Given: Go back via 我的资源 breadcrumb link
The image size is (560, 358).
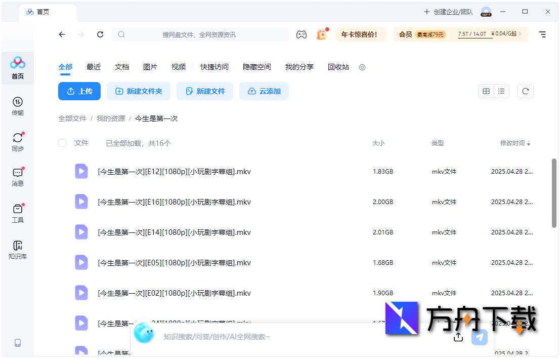Looking at the screenshot, I should pos(111,118).
